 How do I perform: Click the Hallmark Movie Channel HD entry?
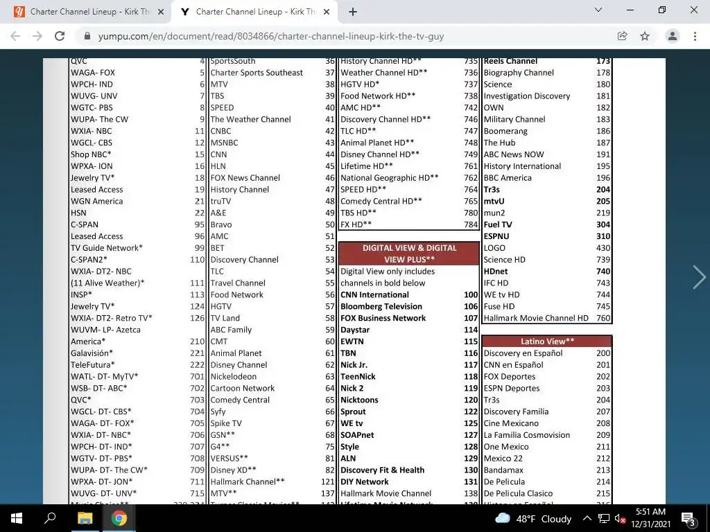536,318
